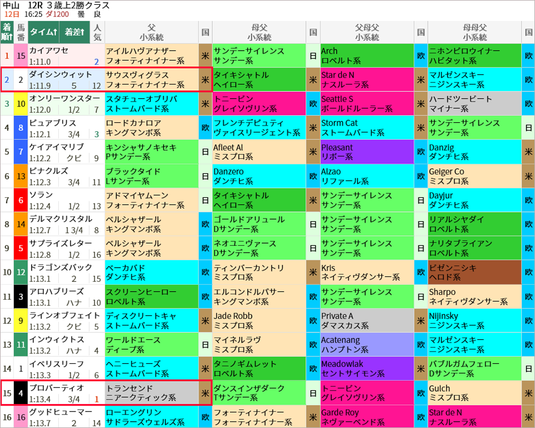
Task: Click the 人気 column header
Action: 97,32
